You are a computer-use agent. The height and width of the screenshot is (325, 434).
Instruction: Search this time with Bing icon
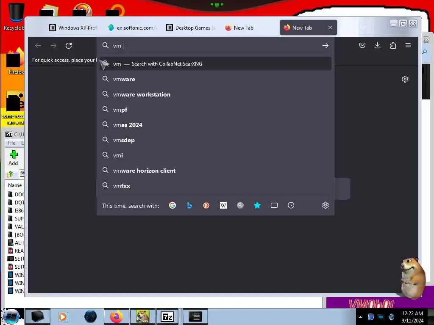tap(189, 205)
